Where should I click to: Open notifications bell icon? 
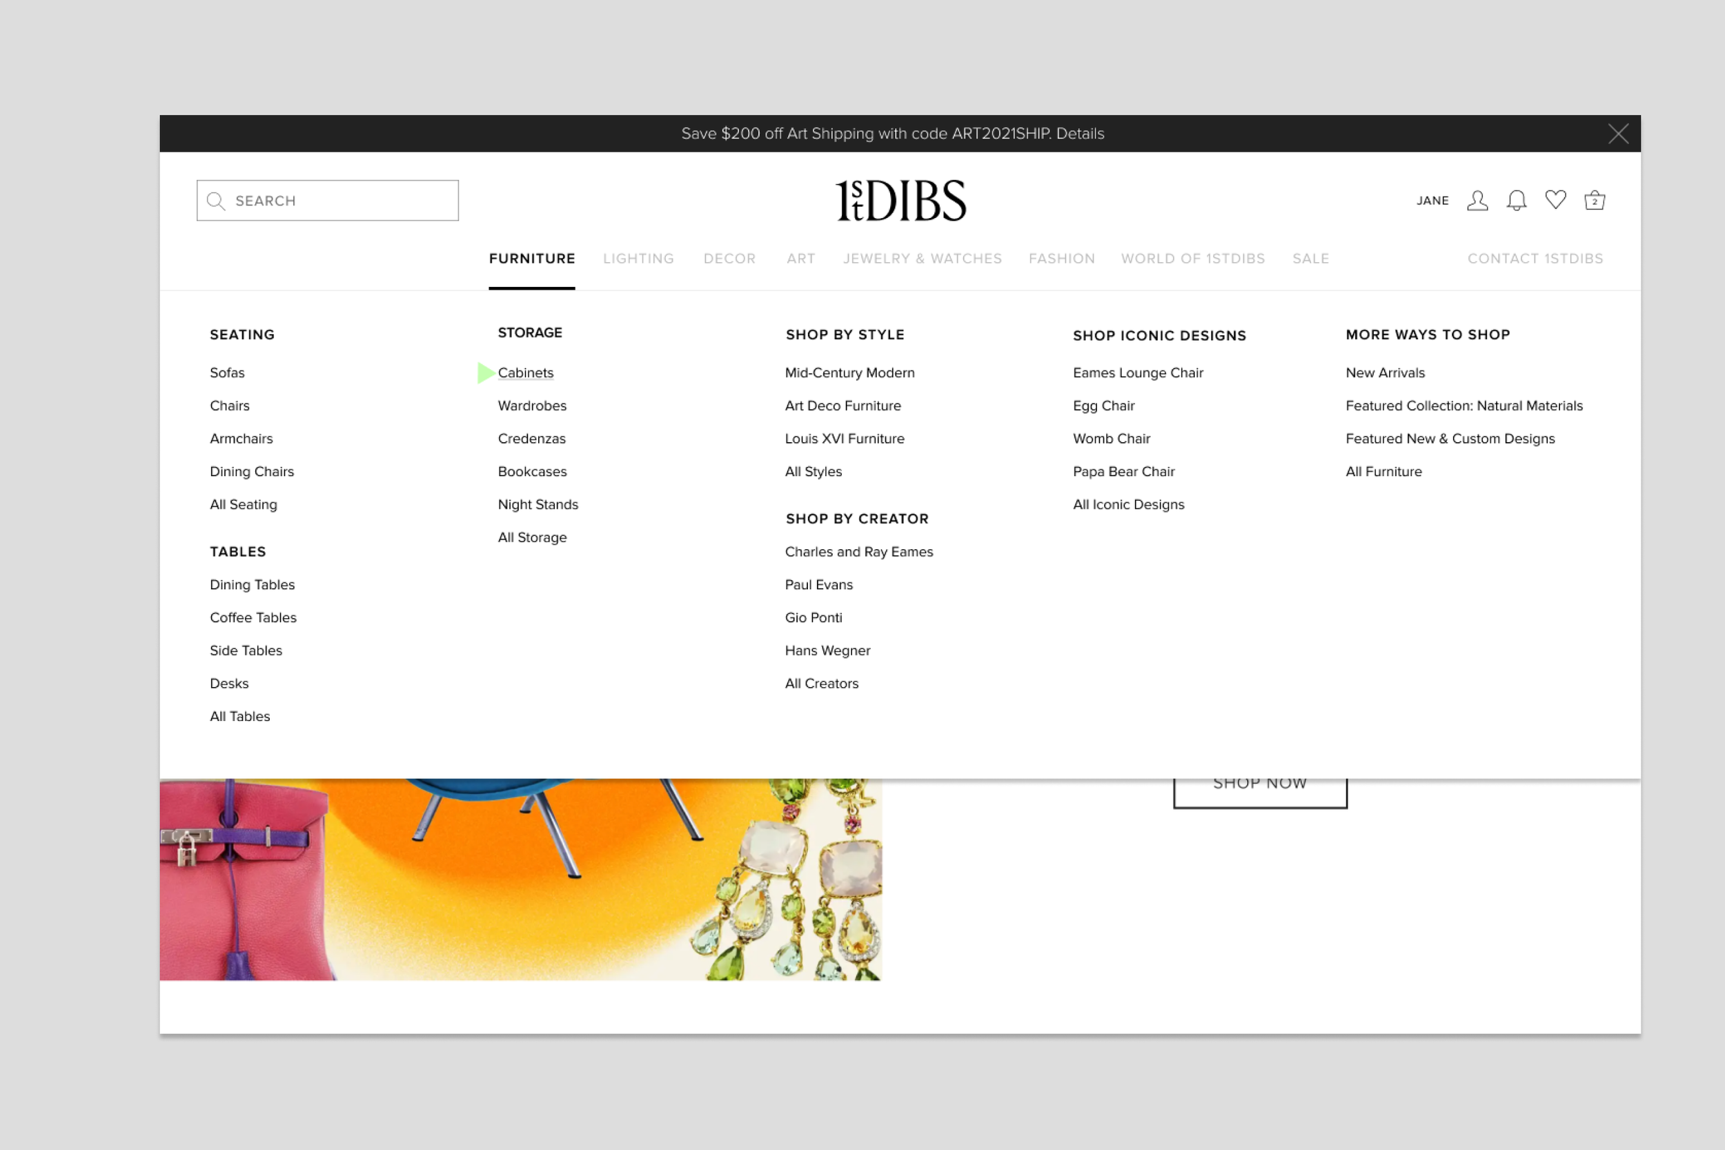pyautogui.click(x=1516, y=200)
